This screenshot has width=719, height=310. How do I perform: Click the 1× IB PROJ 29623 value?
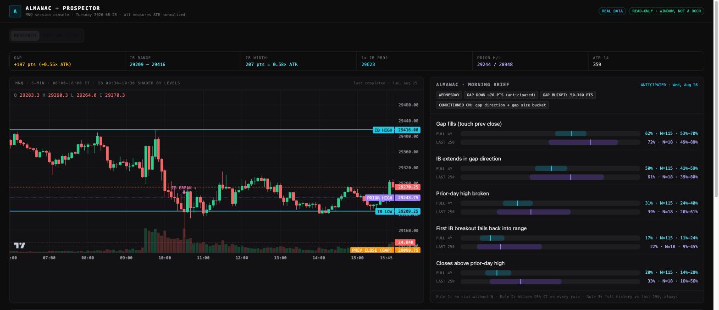pyautogui.click(x=368, y=65)
